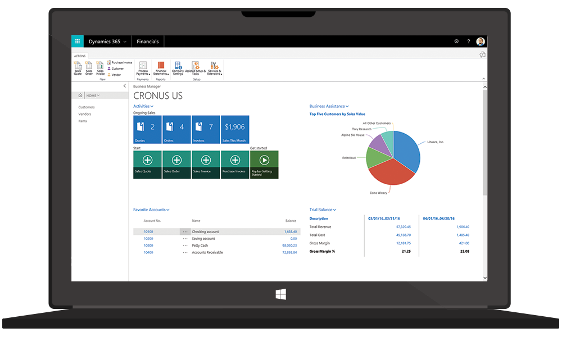Open the Invoices tile showing 7
Viewport: 562px width, 337px height.
[206, 129]
